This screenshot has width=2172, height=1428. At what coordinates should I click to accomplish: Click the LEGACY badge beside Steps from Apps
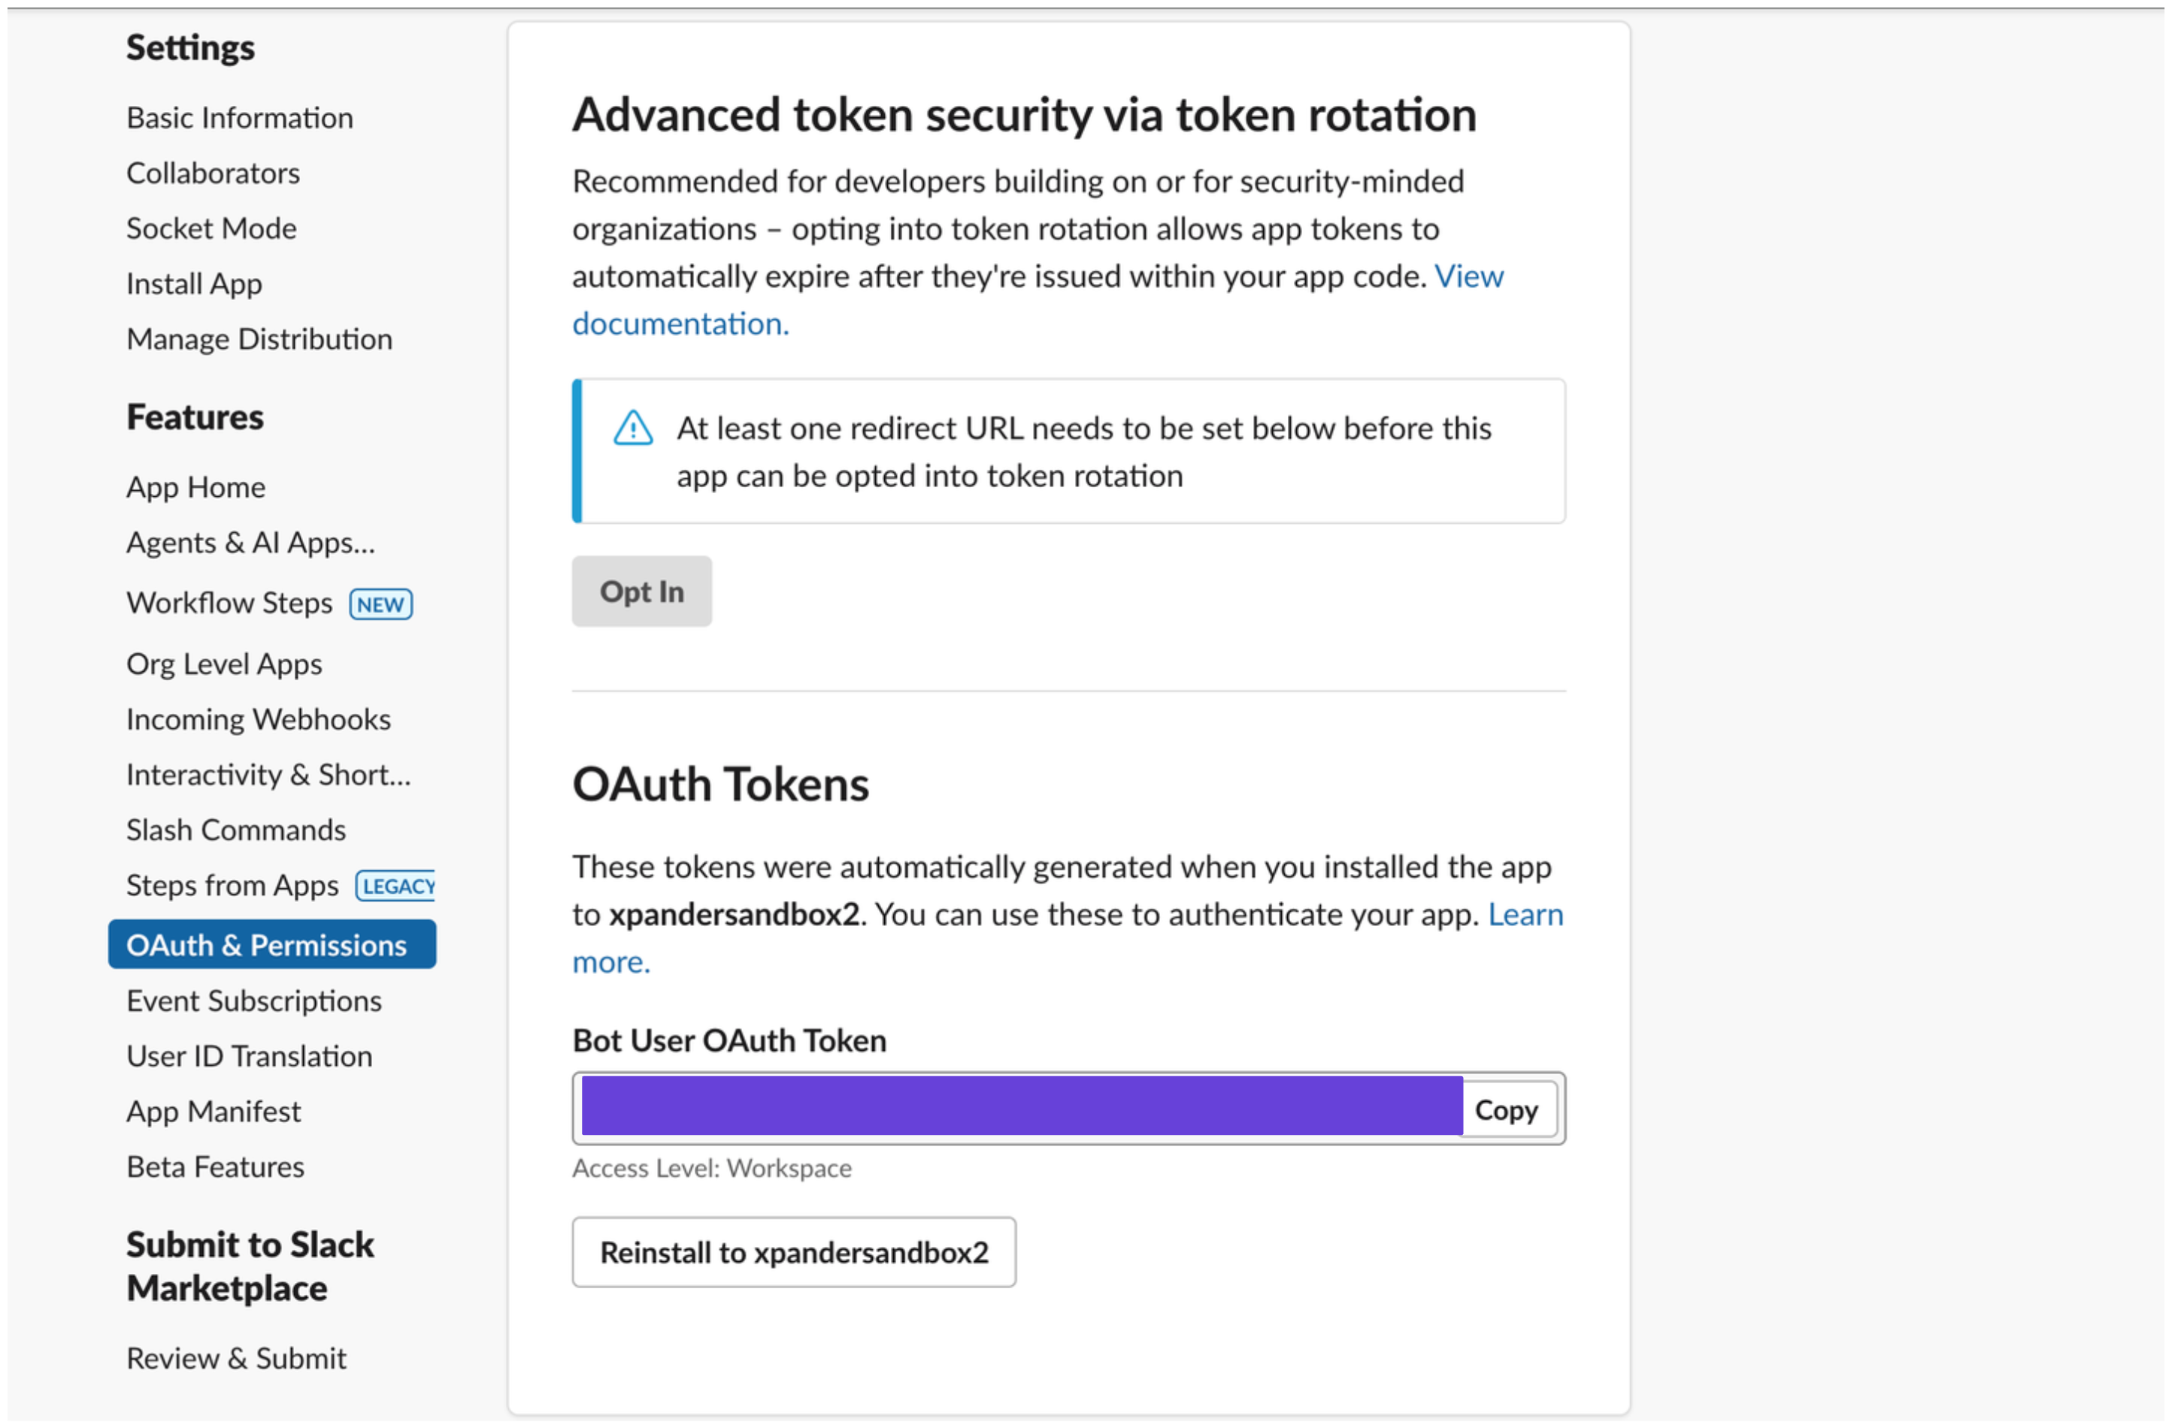click(x=396, y=886)
